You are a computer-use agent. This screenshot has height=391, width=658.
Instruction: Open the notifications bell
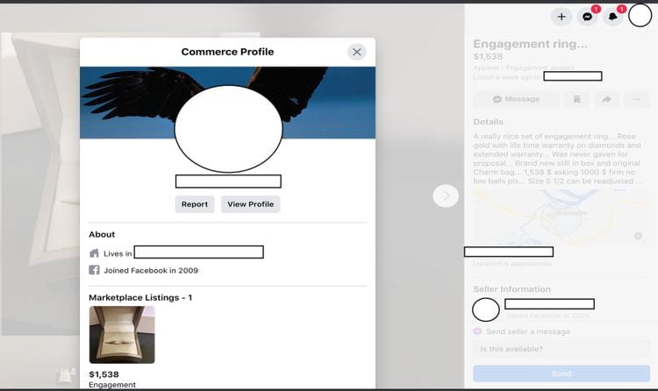pos(612,17)
